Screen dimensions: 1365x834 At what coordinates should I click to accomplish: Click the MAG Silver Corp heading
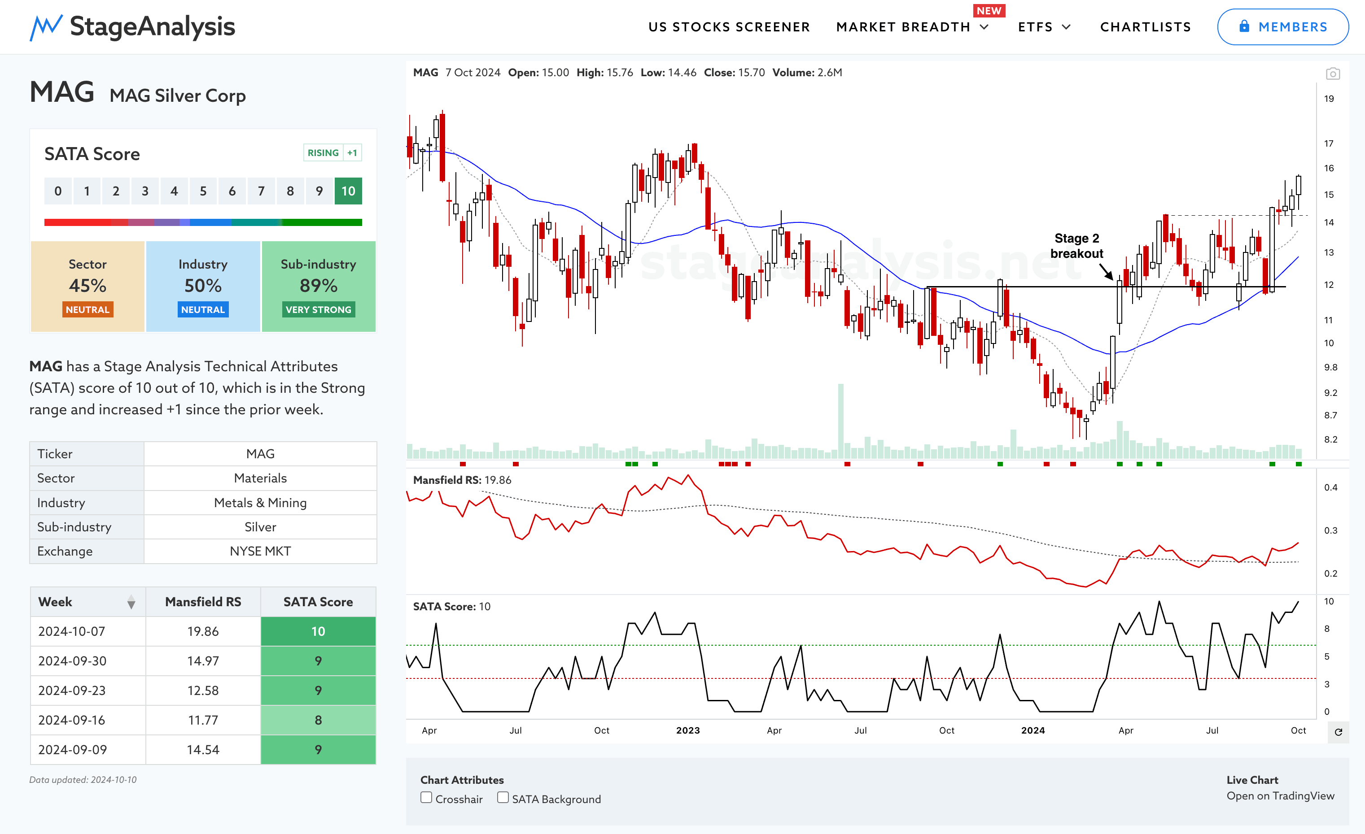177,96
